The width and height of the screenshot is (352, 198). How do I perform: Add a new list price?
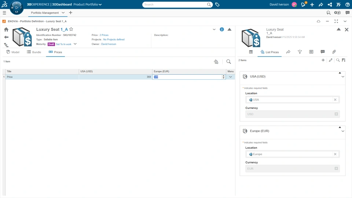click(323, 60)
